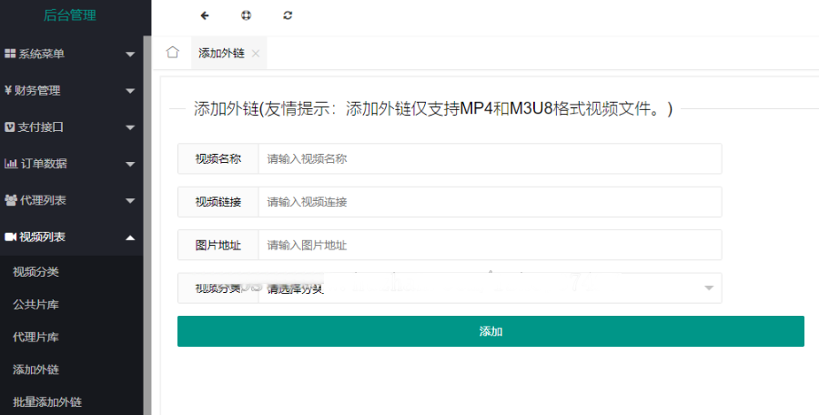Screen dimensions: 819x415
Task: Open the 请选择分类 category dropdown
Action: [x=489, y=288]
